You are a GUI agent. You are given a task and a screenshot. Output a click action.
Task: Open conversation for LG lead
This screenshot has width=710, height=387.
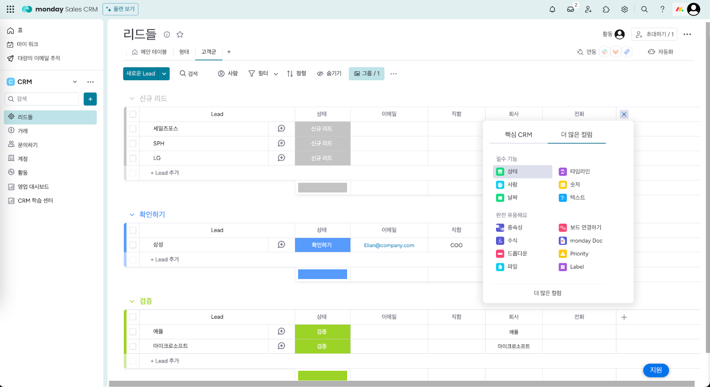tap(281, 158)
